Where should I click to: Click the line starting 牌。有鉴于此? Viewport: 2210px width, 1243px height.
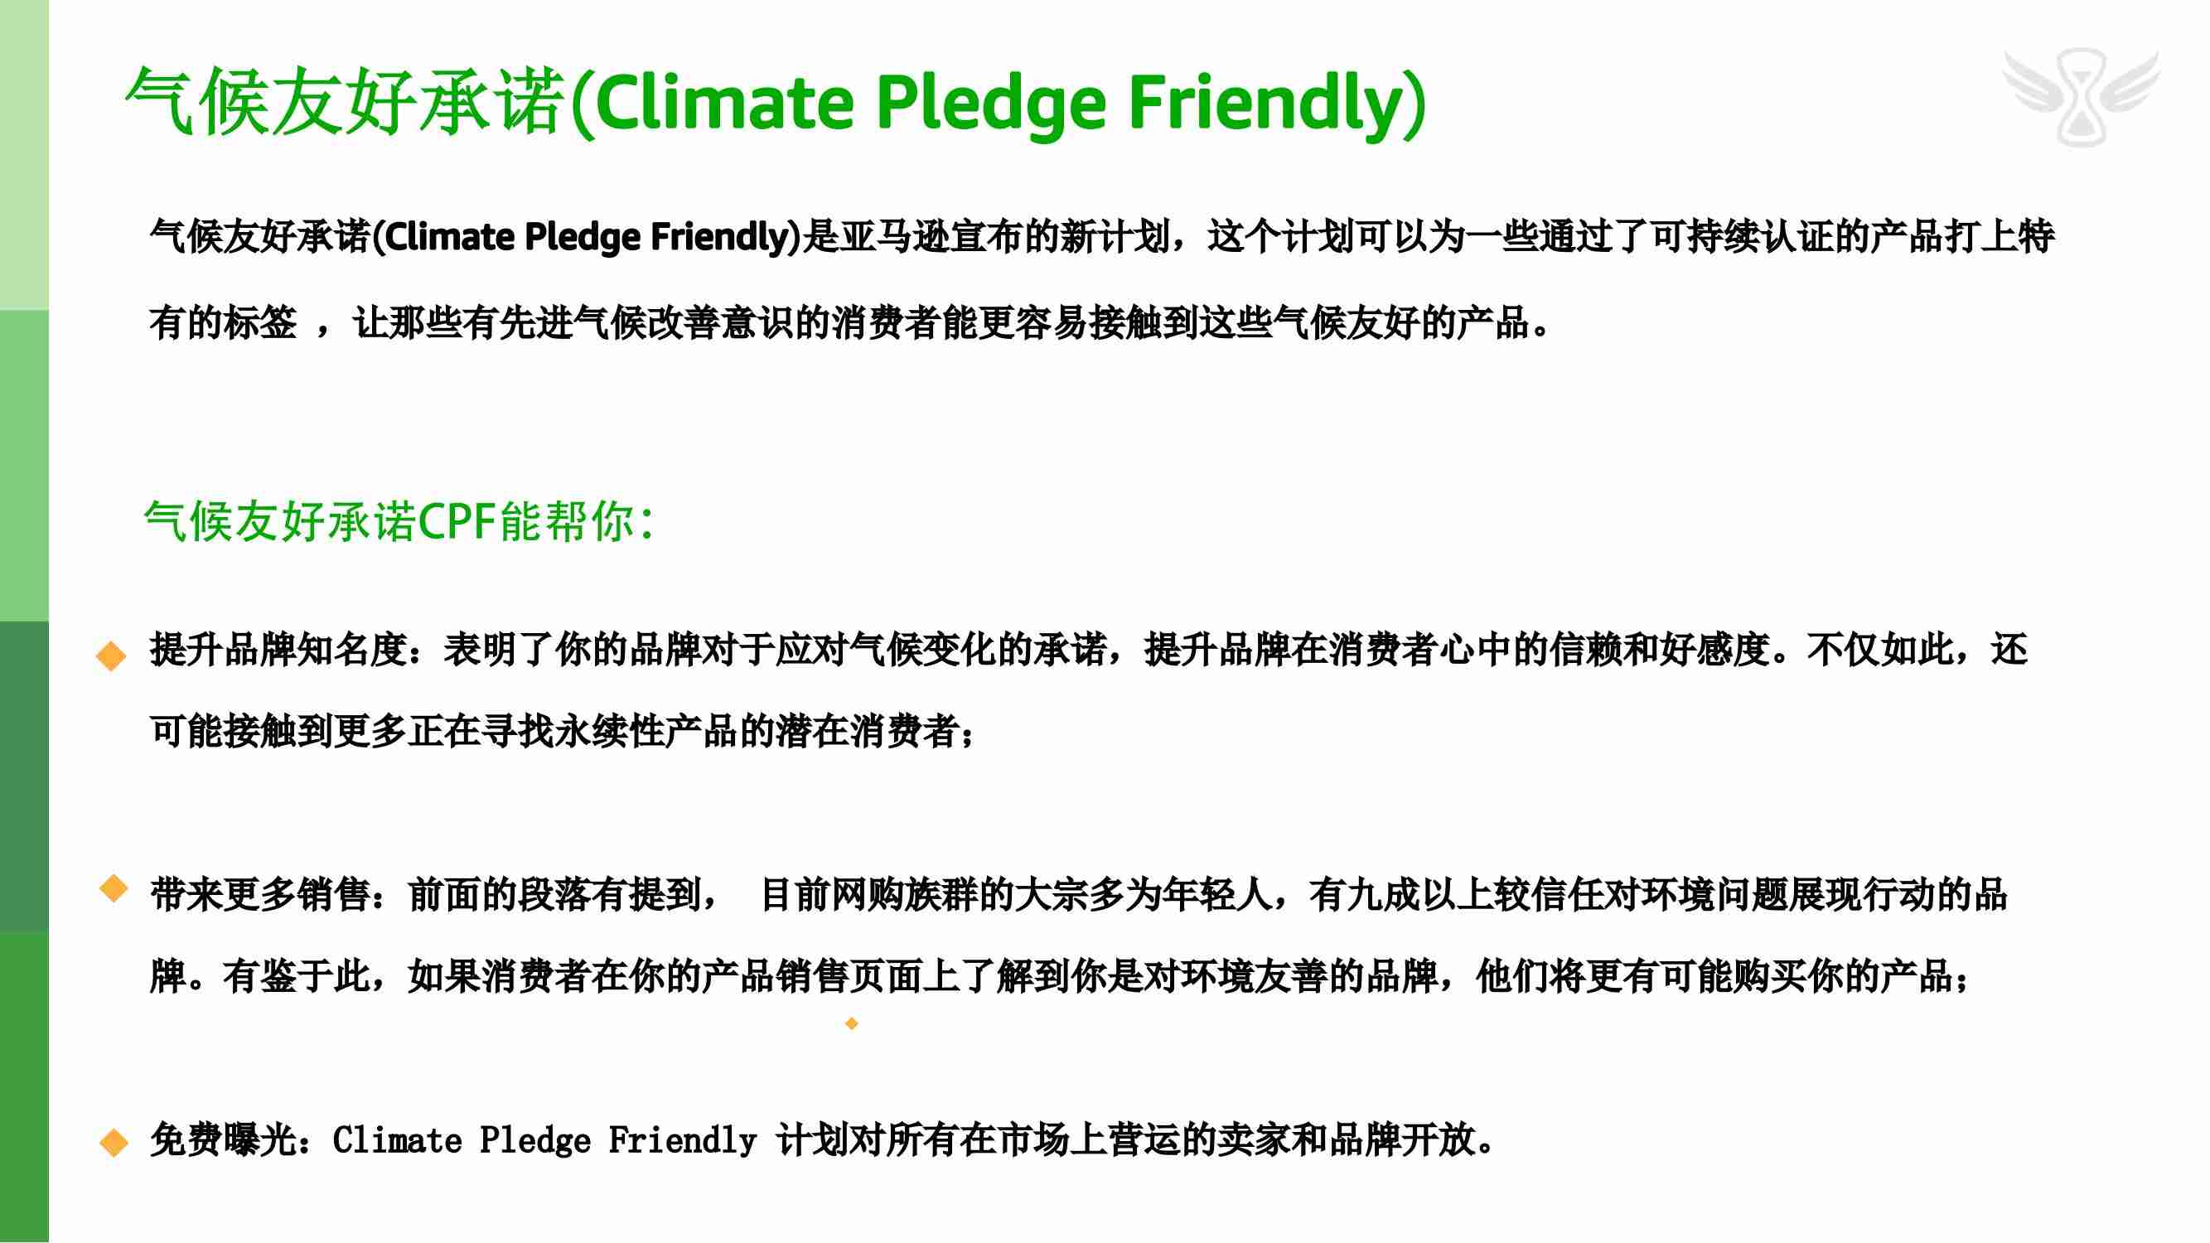pyautogui.click(x=1060, y=976)
